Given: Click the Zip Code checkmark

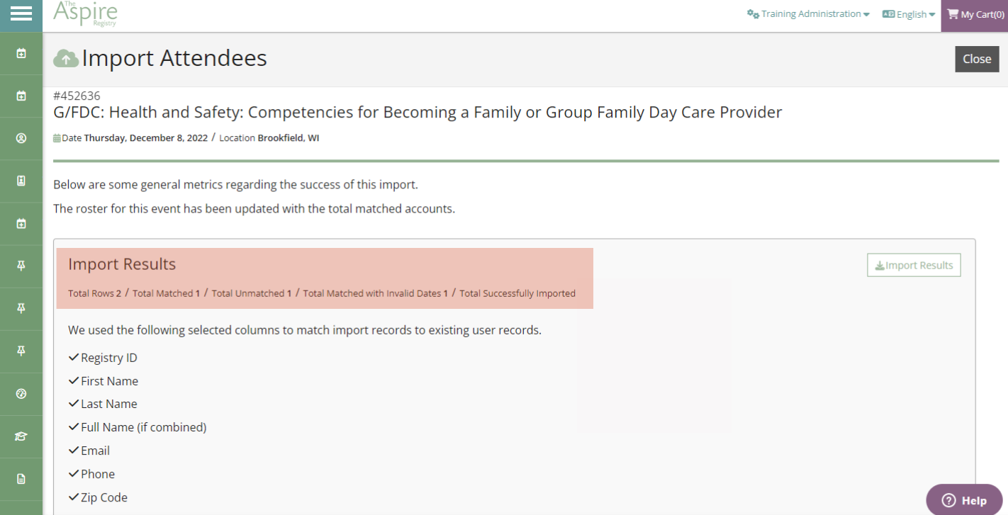Looking at the screenshot, I should coord(74,497).
